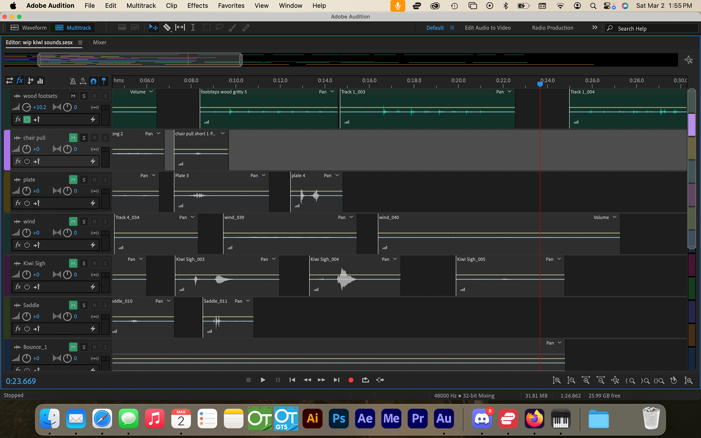Viewport: 701px width, 438px height.
Task: Toggle the metronome icon above tracks
Action: click(x=73, y=81)
